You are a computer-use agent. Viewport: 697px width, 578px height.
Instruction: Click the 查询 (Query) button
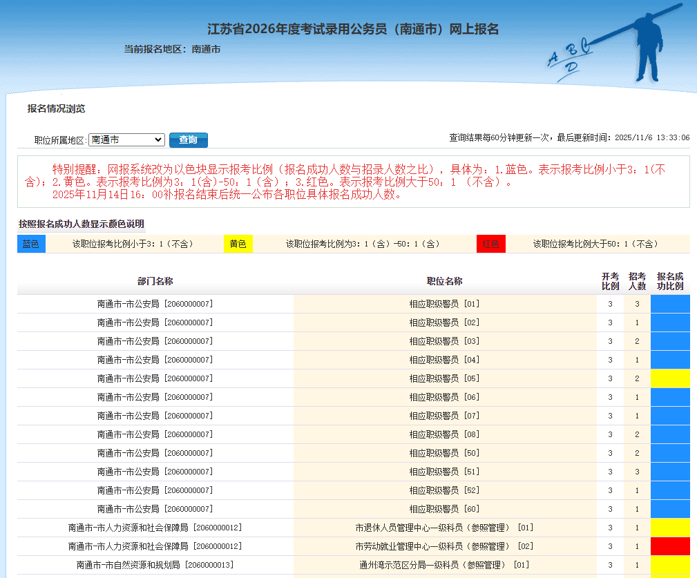188,139
